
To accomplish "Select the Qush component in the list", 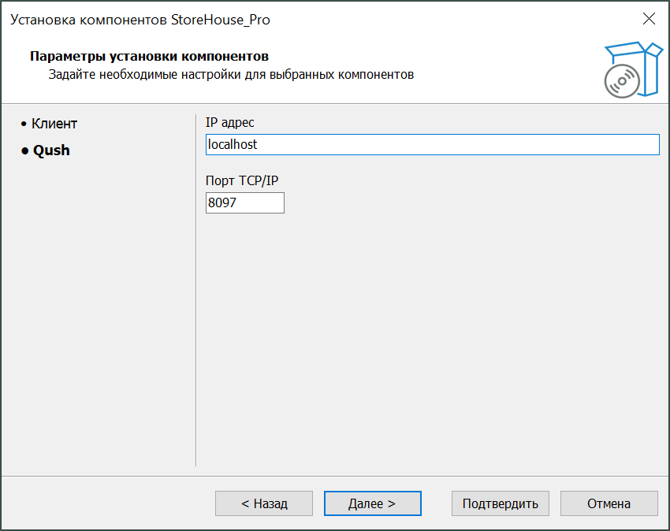I will click(51, 150).
